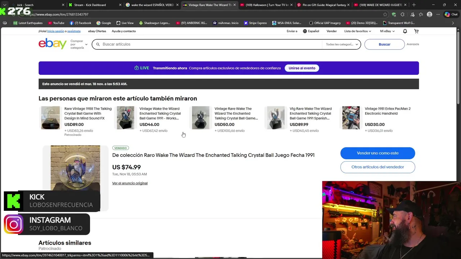Open the Stripe Express bookmark
This screenshot has width=461, height=259.
pyautogui.click(x=256, y=23)
